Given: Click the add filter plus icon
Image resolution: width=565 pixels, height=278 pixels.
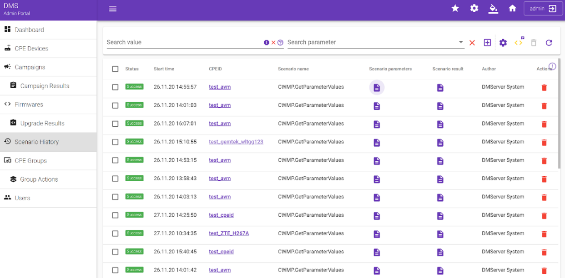Looking at the screenshot, I should click(487, 43).
